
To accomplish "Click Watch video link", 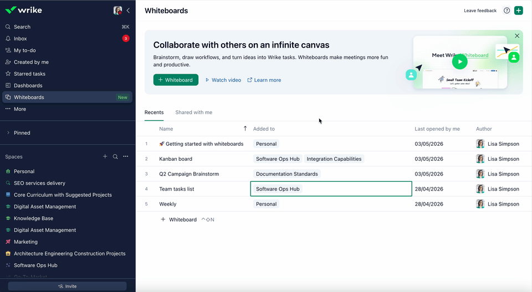I will pyautogui.click(x=223, y=80).
